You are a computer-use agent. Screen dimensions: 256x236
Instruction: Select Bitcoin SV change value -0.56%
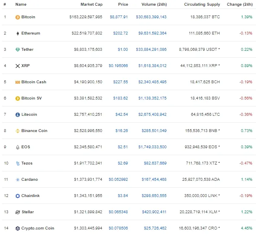point(246,98)
